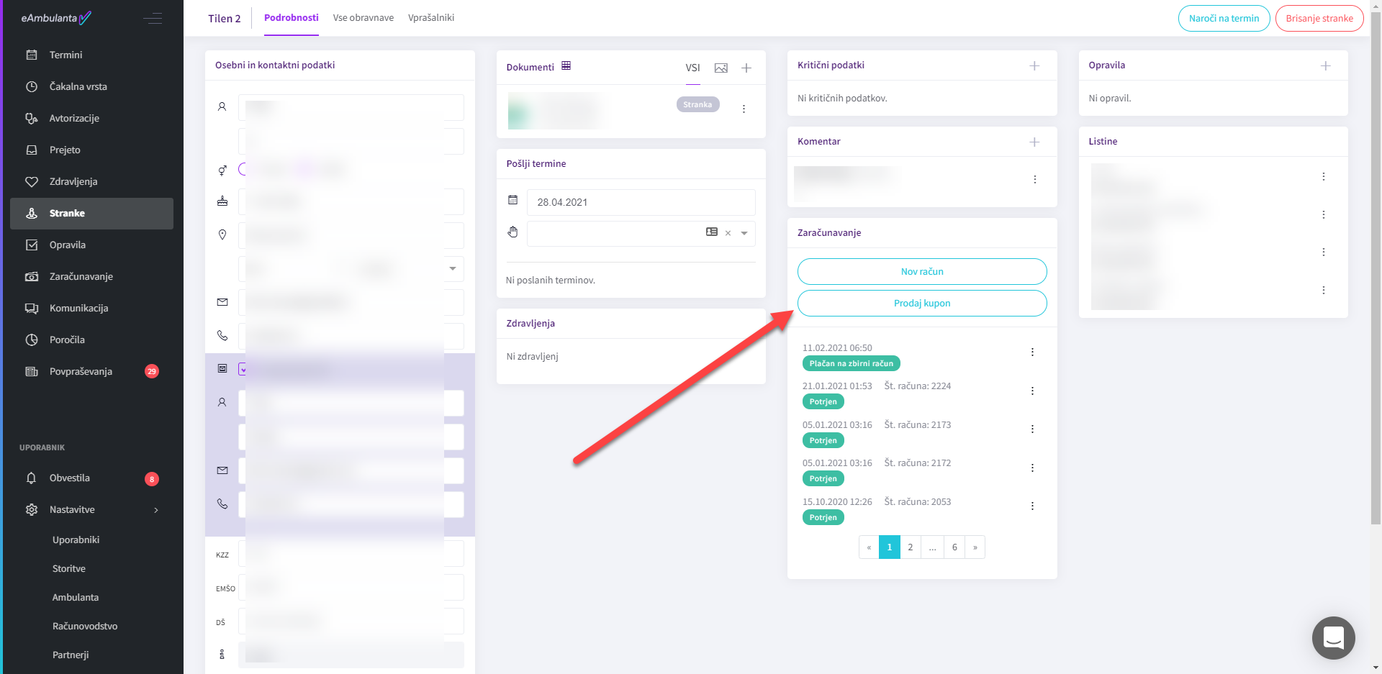Click the Prodaj kupon button
The width and height of the screenshot is (1382, 674).
(x=921, y=304)
